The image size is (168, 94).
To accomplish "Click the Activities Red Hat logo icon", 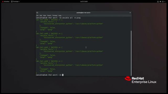I will click(3, 2).
